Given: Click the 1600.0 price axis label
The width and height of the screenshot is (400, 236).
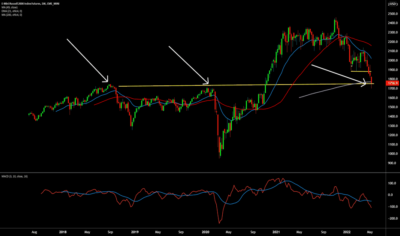Looking at the screenshot, I should click(x=393, y=98).
